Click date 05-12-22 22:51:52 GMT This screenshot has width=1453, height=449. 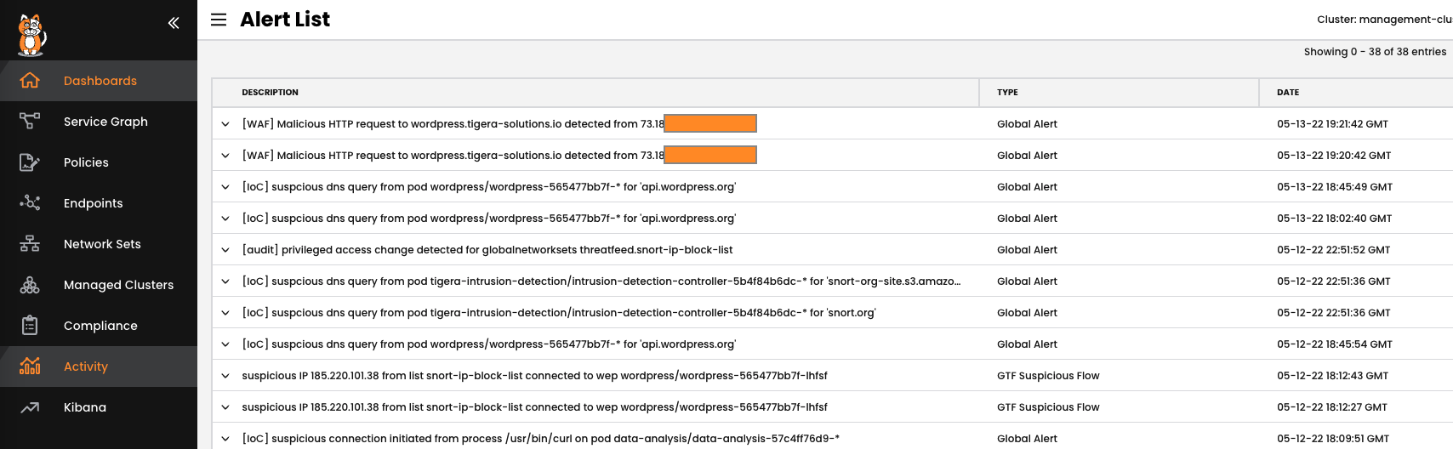tap(1333, 250)
